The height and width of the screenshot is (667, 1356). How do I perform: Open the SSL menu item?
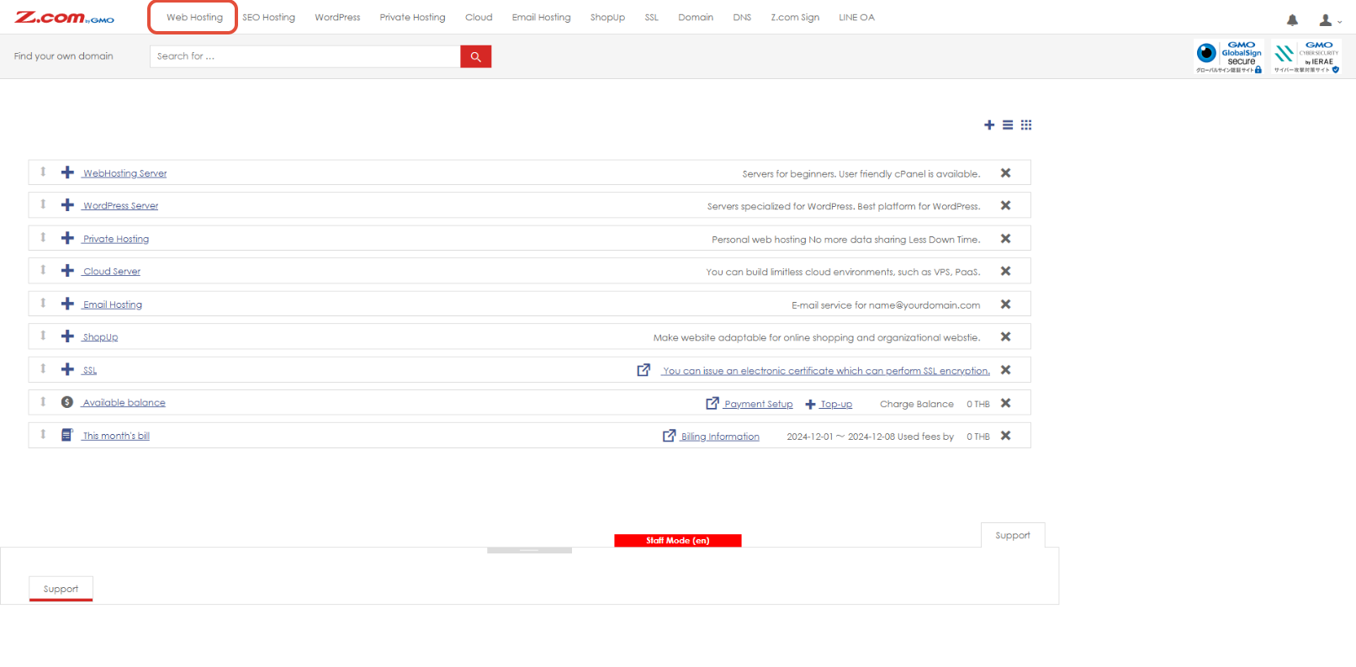click(x=652, y=18)
